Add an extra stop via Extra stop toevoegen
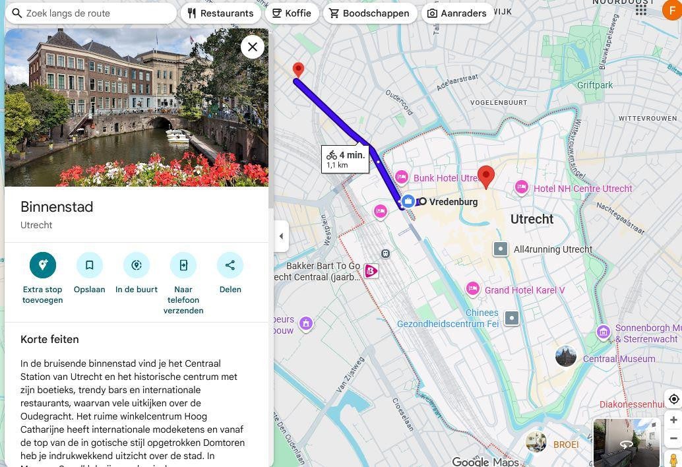Viewport: 682px width, 467px height. 43,265
